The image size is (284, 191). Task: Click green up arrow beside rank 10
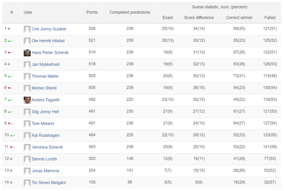coord(12,135)
